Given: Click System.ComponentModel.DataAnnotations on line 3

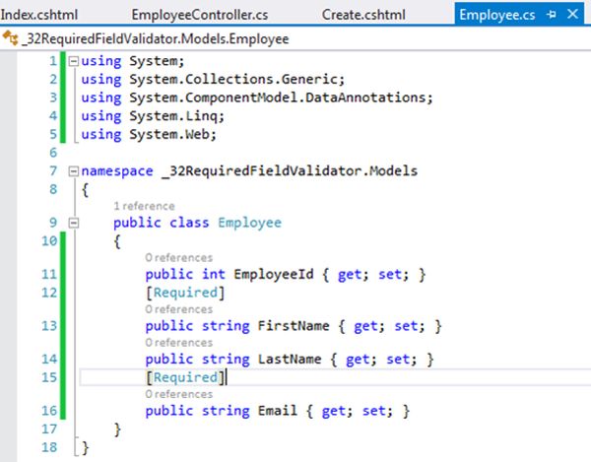Looking at the screenshot, I should (x=278, y=98).
